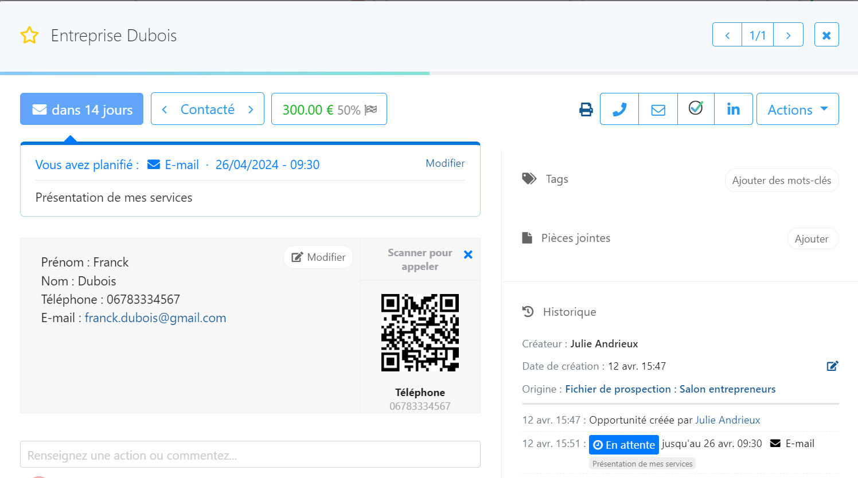This screenshot has width=858, height=478.
Task: Click the 1/1 record counter
Action: pyautogui.click(x=758, y=35)
